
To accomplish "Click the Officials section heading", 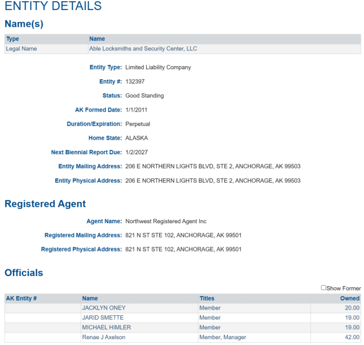I will click(x=24, y=273).
